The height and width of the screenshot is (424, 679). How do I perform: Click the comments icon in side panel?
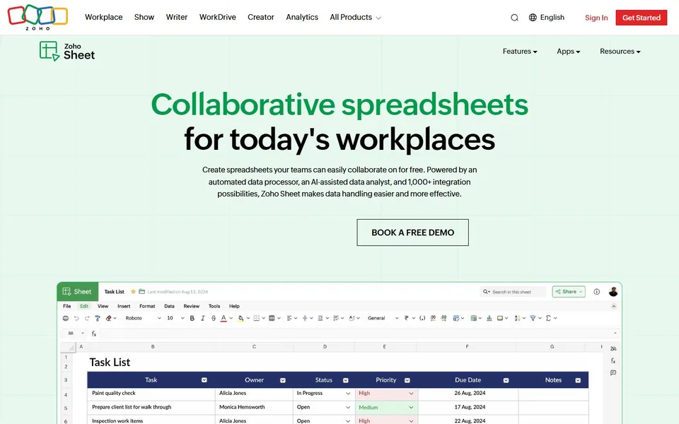click(x=613, y=372)
